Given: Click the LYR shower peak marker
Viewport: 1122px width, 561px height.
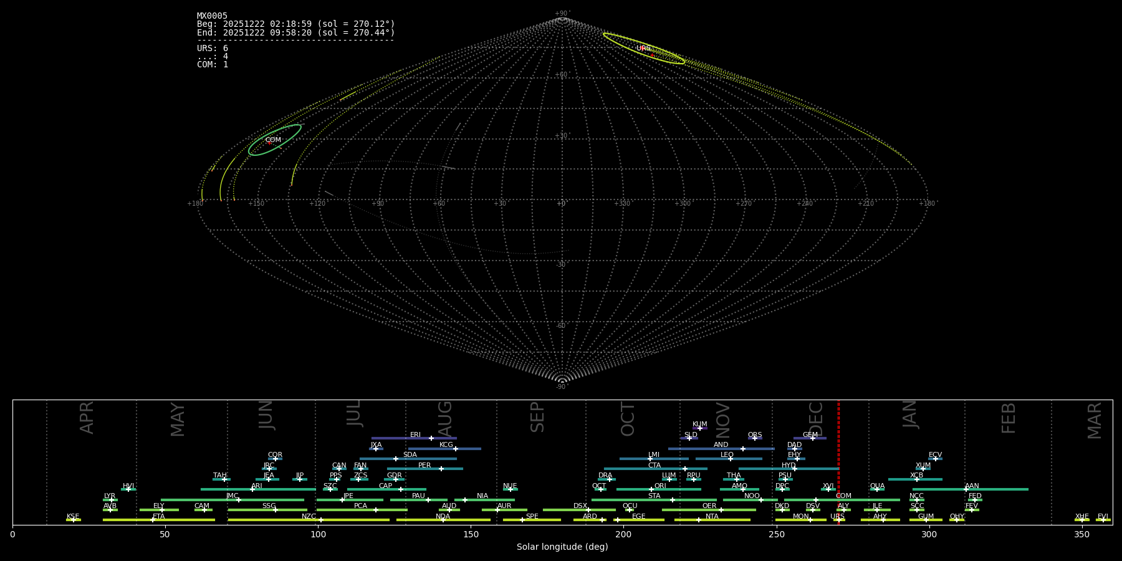Looking at the screenshot, I should click(x=112, y=500).
